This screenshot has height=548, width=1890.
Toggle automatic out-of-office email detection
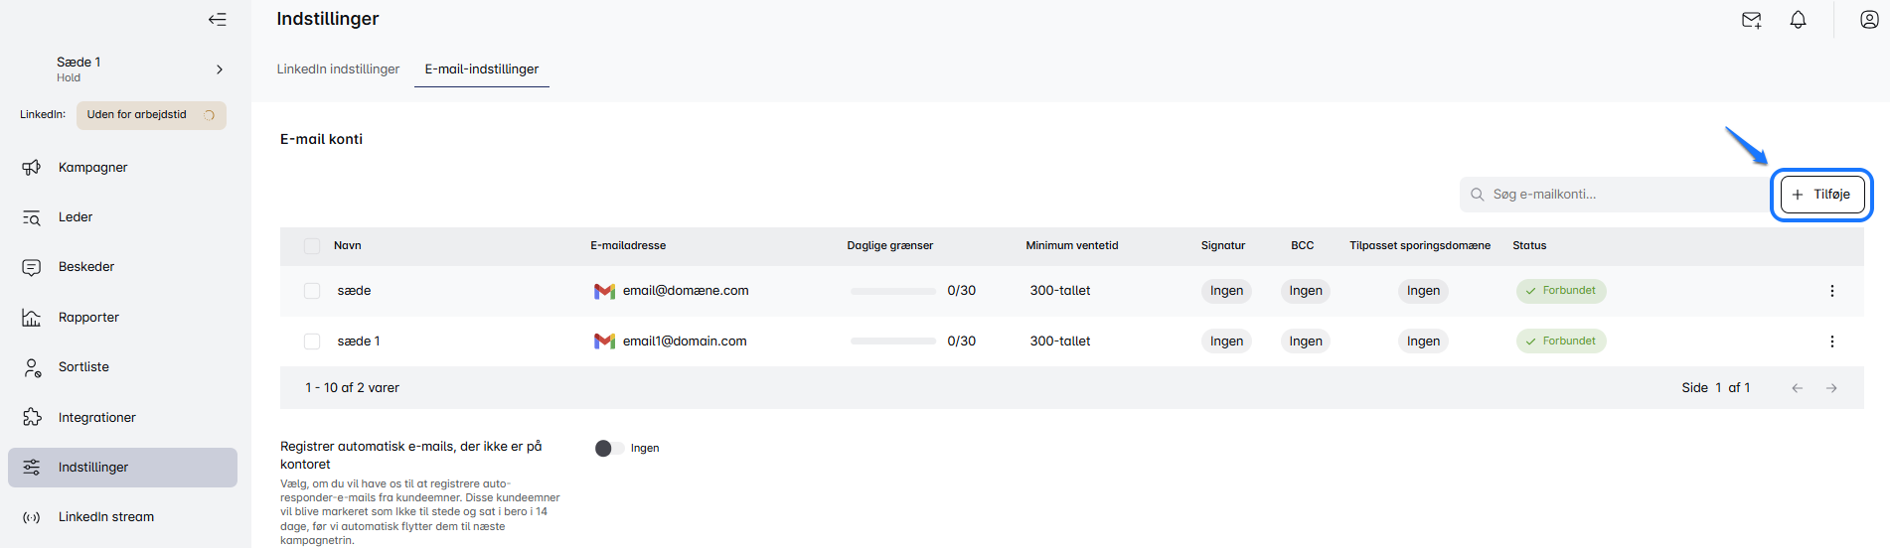coord(608,449)
